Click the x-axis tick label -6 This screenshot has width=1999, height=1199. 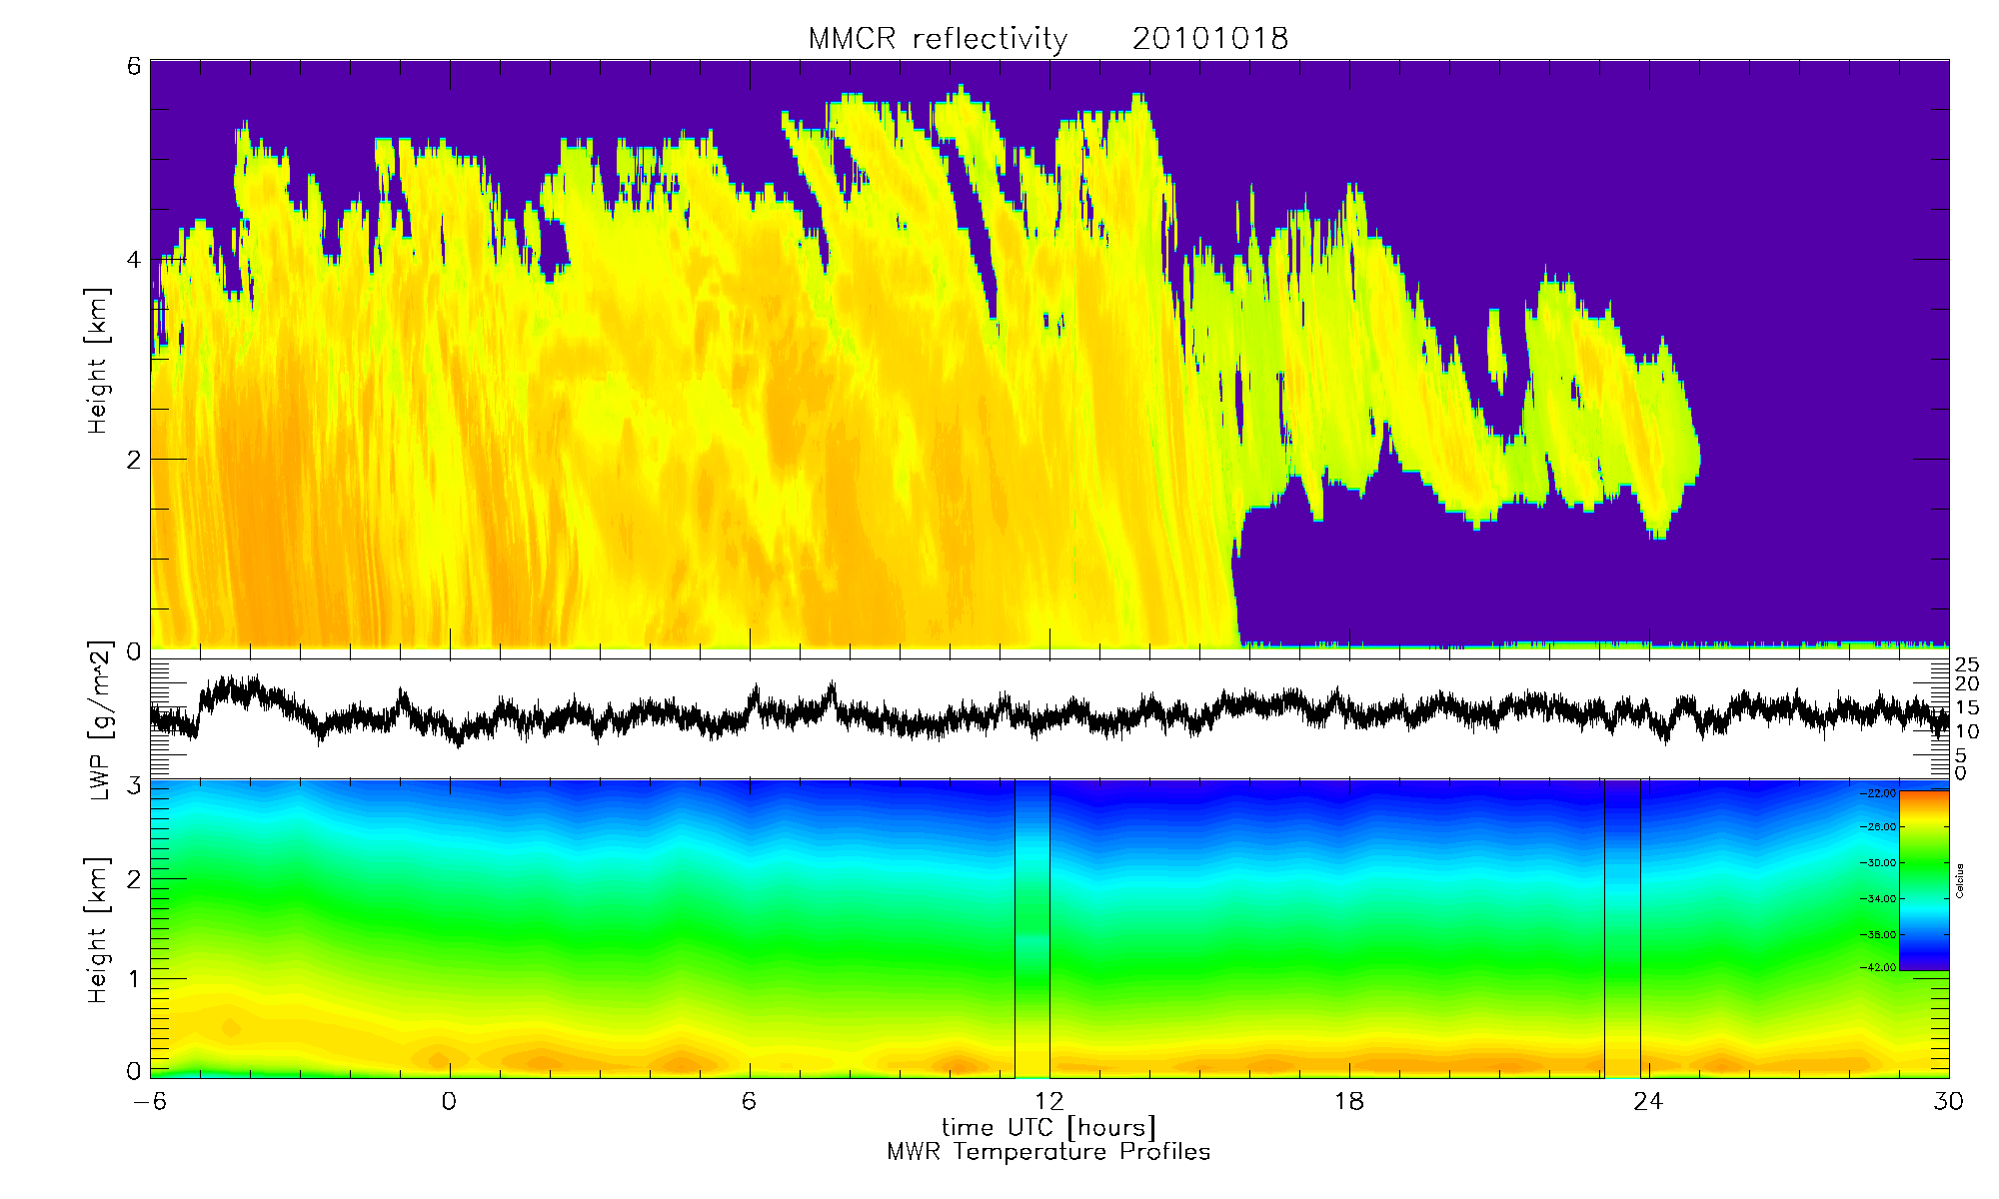tap(150, 1101)
